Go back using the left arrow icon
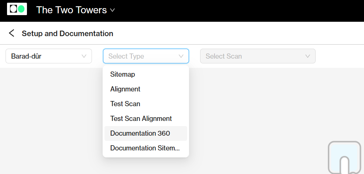This screenshot has height=174, width=364. pos(11,33)
